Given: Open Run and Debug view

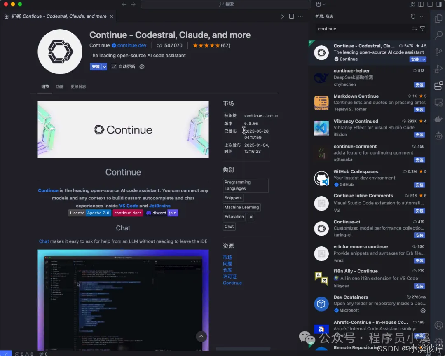Looking at the screenshot, I should (438, 69).
